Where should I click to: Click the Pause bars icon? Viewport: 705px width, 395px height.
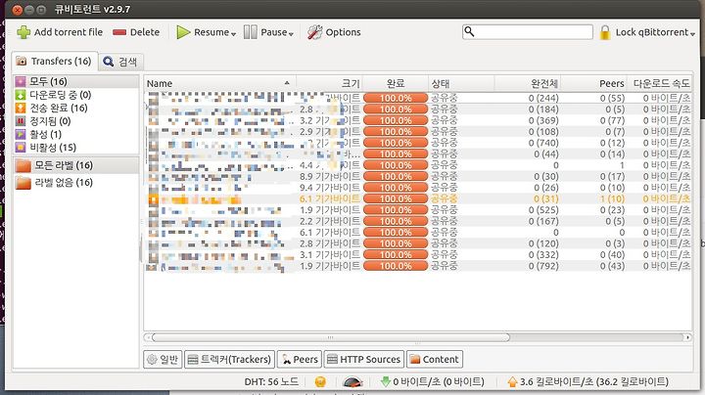(x=251, y=32)
